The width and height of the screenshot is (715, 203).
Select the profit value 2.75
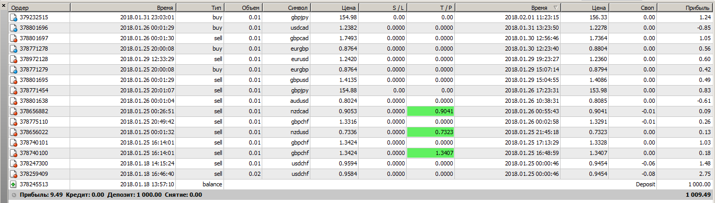click(x=705, y=174)
